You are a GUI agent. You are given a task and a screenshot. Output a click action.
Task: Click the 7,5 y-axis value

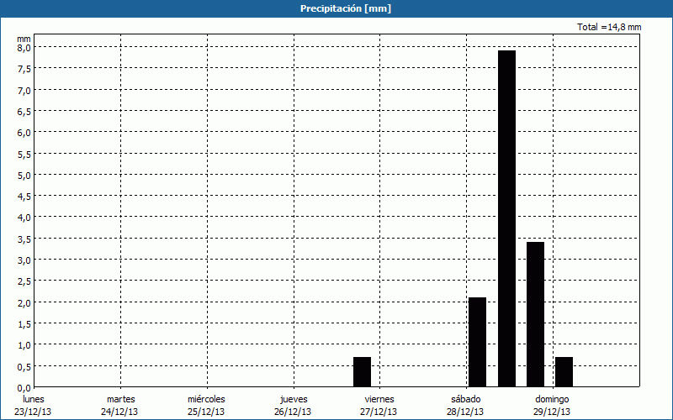coord(24,70)
